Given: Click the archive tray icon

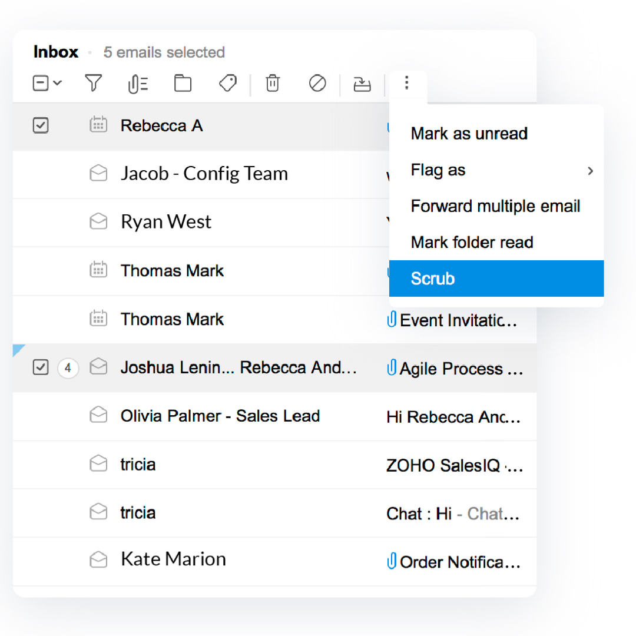Looking at the screenshot, I should click(x=362, y=84).
